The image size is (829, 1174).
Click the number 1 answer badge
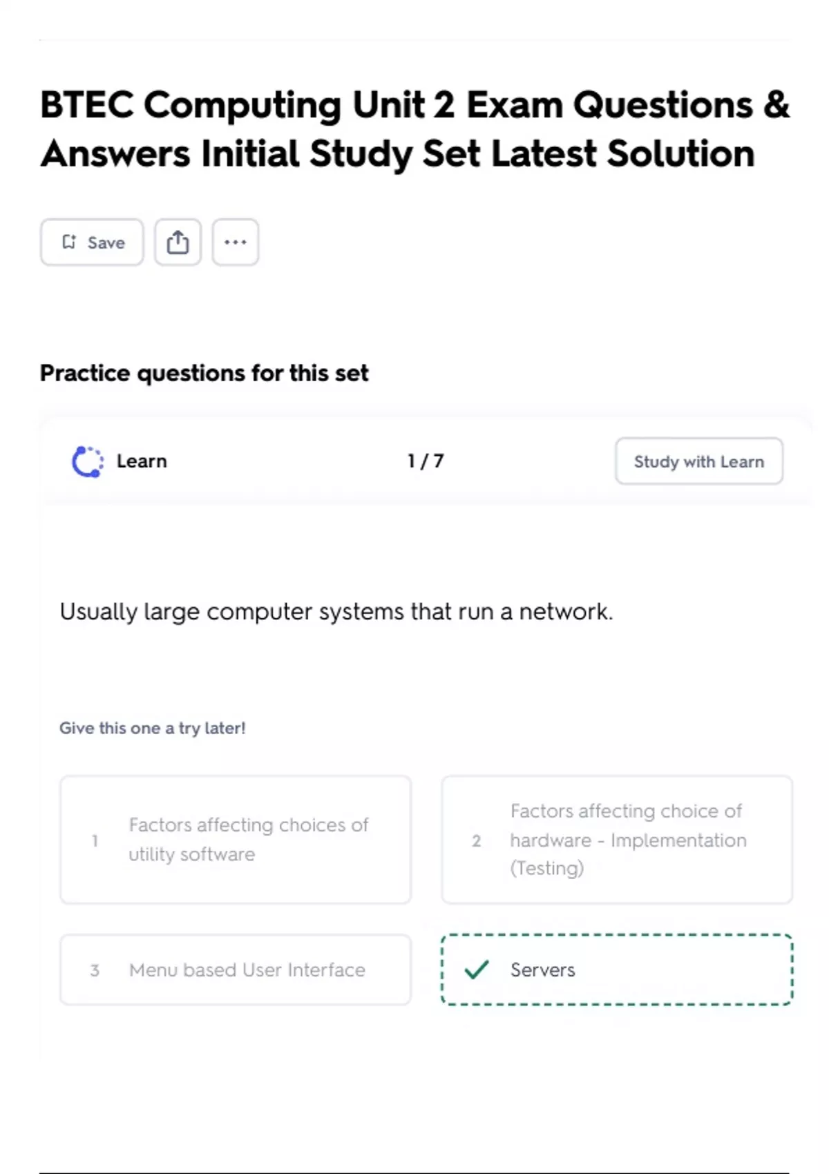tap(95, 840)
